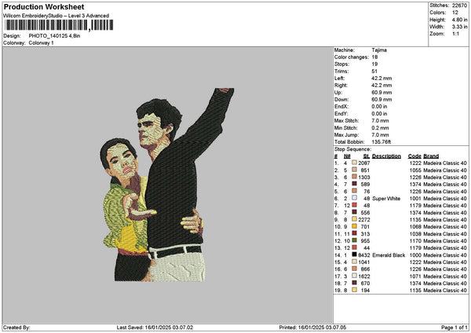Select 'Wilcom EmbroideryStudio – Level 3 Advanced' text

(57, 16)
